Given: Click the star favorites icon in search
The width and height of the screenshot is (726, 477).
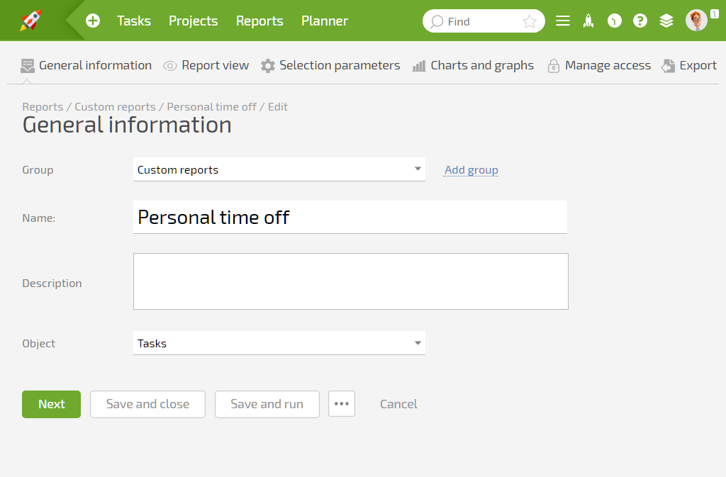Looking at the screenshot, I should (x=529, y=21).
